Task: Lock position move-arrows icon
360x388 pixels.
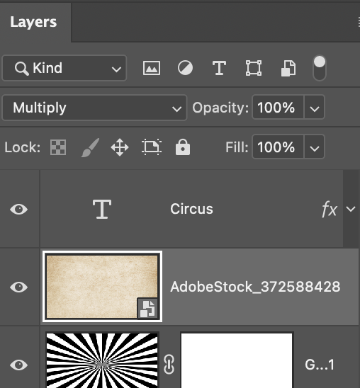Action: pyautogui.click(x=120, y=147)
